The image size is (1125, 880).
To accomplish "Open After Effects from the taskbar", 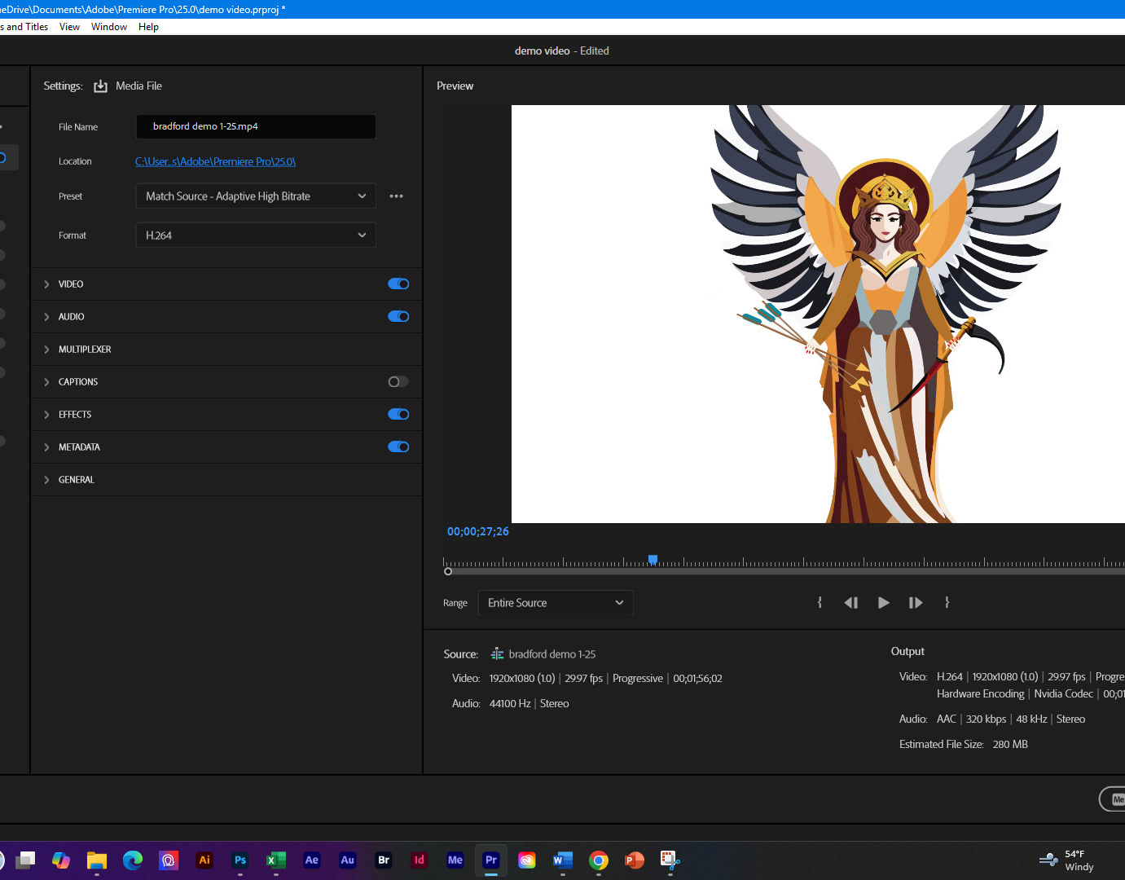I will tap(312, 860).
